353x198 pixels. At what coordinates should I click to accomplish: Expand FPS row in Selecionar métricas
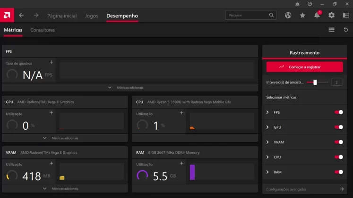(x=267, y=112)
